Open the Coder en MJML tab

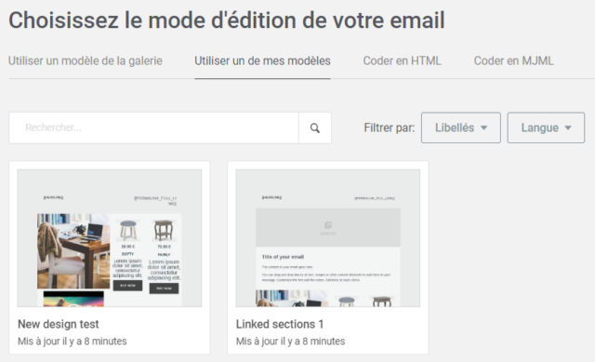(x=513, y=60)
